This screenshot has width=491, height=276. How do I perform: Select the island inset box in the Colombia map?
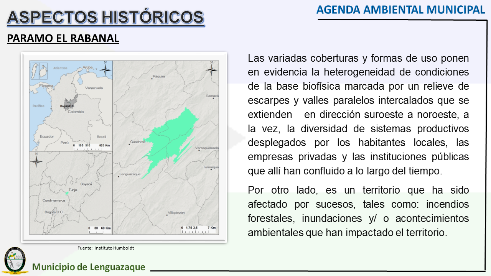pyautogui.click(x=39, y=71)
